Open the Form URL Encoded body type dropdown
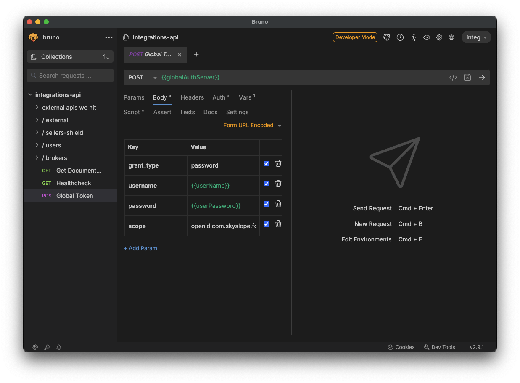This screenshot has width=520, height=383. pos(252,125)
